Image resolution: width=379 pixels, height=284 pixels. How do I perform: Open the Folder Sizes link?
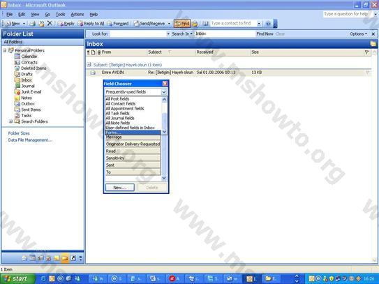point(19,133)
